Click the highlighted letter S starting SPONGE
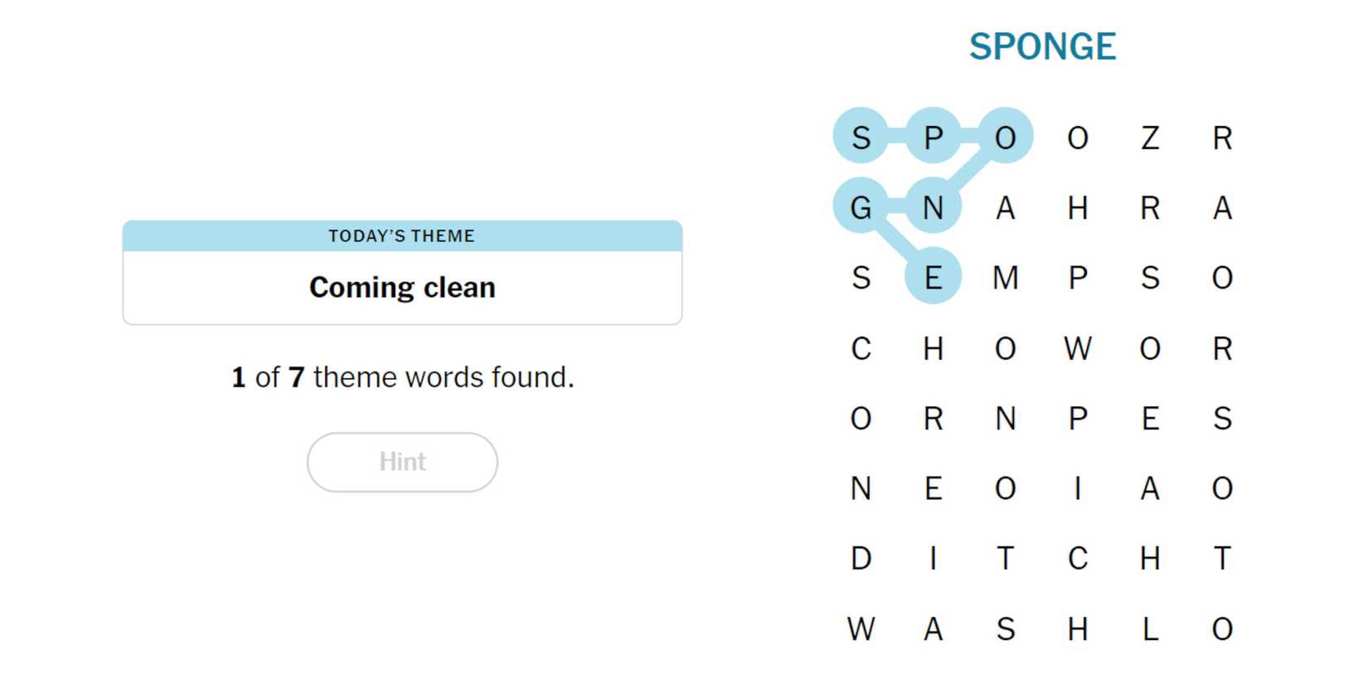1368x684 pixels. (862, 138)
